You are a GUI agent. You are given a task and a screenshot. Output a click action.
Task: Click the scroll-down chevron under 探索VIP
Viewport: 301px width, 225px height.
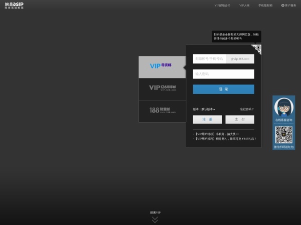click(155, 219)
